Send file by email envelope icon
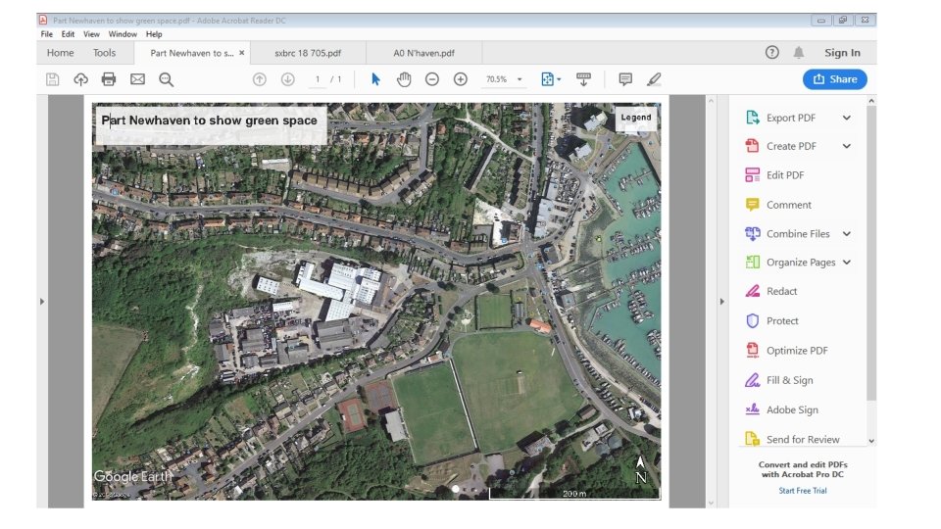The image size is (941, 529). click(137, 79)
